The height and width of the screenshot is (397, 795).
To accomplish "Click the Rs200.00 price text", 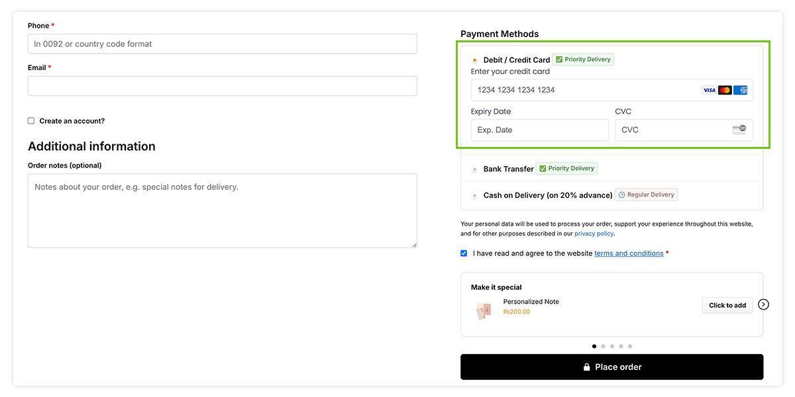I will click(x=517, y=312).
